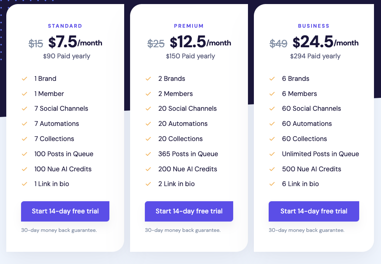This screenshot has width=381, height=264.
Task: Click the STANDARD plan heading
Action: 65,26
